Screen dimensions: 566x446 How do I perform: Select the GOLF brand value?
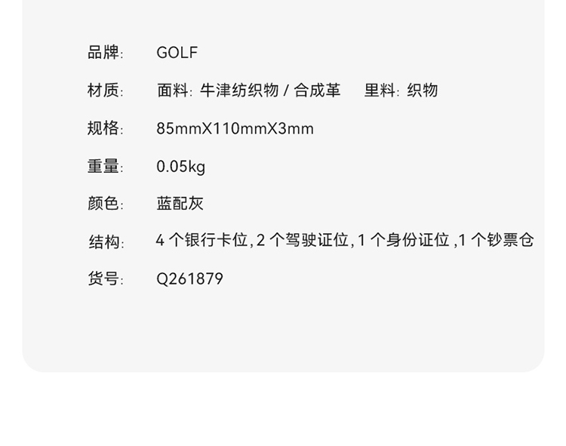pyautogui.click(x=177, y=53)
